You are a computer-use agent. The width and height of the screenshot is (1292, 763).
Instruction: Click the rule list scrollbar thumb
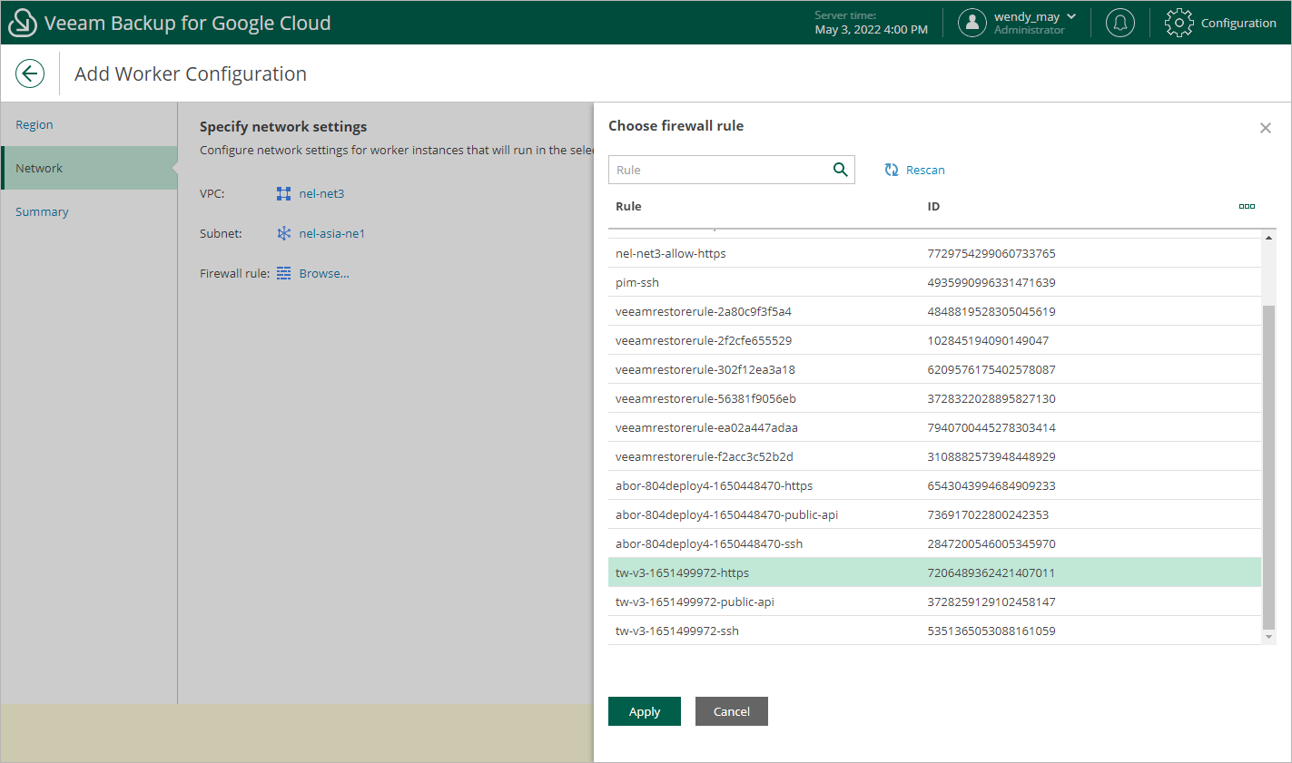tap(1268, 467)
